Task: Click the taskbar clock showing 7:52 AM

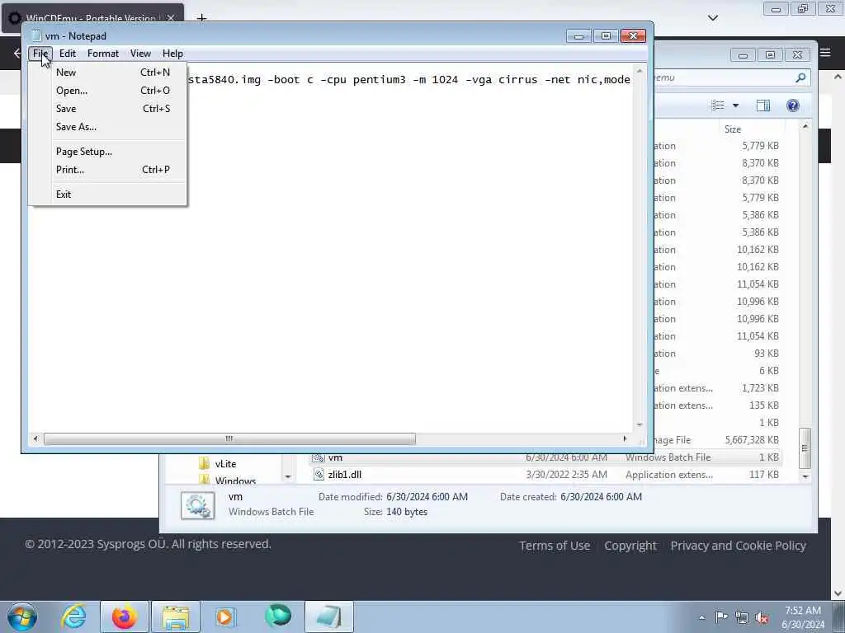Action: [803, 617]
